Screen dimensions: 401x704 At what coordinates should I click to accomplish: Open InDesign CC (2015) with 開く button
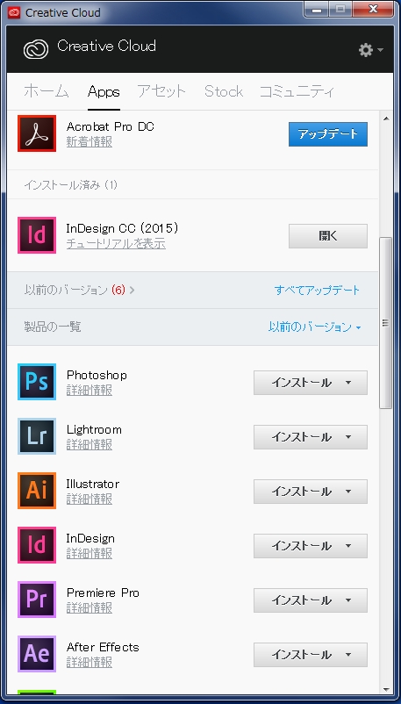328,236
